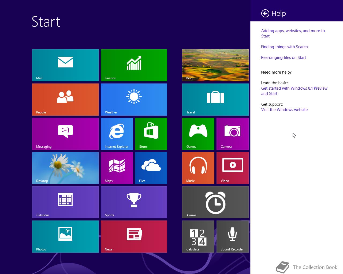Launch the Games tile

coord(198,134)
